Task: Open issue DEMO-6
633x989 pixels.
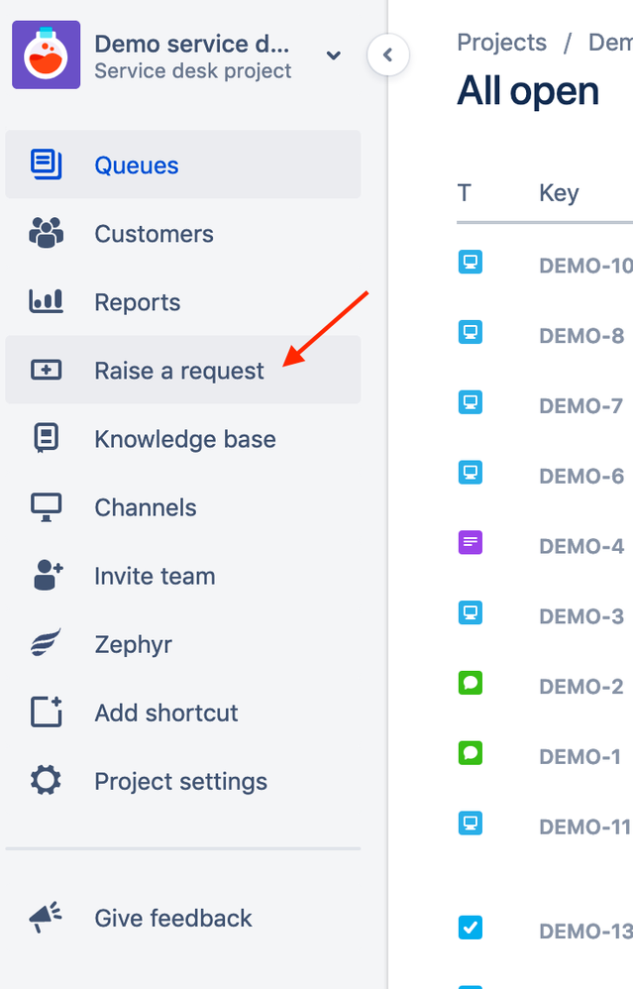Action: [581, 476]
